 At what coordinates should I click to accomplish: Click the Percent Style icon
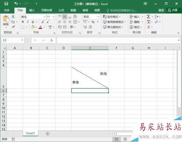[93, 22]
